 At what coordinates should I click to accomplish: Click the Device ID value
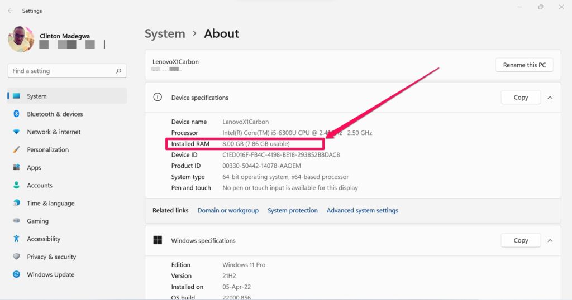281,154
